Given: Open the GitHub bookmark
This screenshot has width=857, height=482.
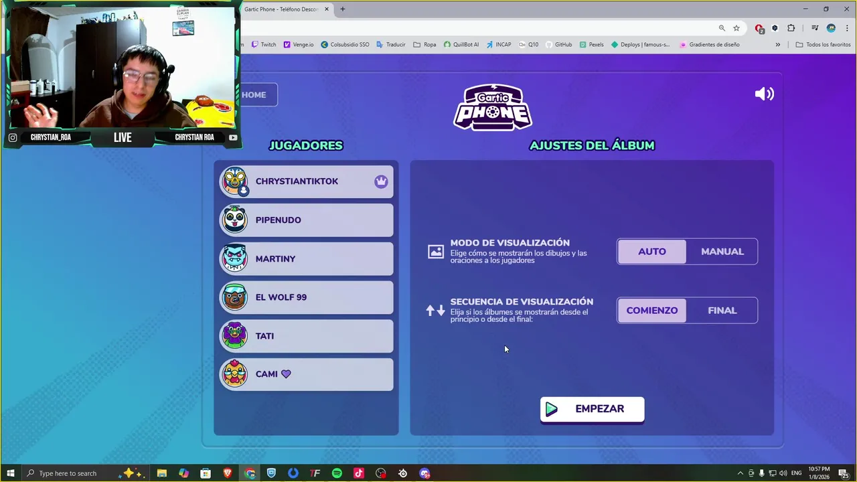Looking at the screenshot, I should coord(558,45).
